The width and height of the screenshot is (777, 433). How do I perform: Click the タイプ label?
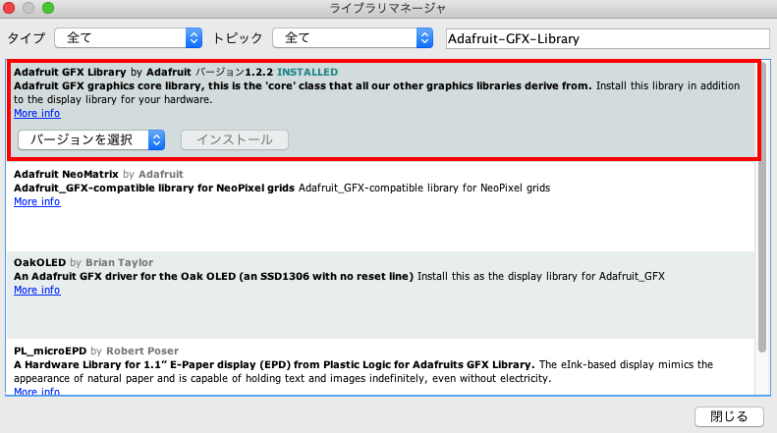[27, 38]
